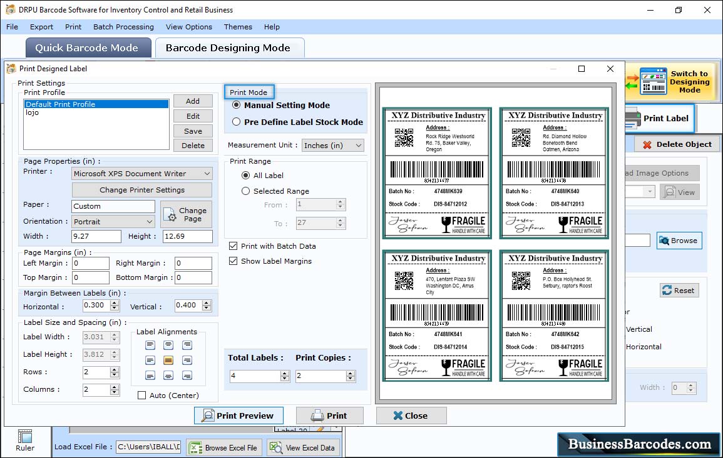Image resolution: width=723 pixels, height=458 pixels.
Task: Click the Print Label printer icon
Action: (x=633, y=118)
